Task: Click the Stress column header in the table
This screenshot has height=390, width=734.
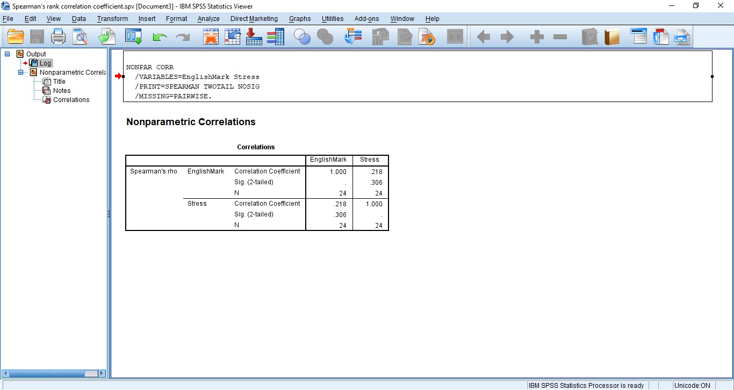Action: point(370,160)
